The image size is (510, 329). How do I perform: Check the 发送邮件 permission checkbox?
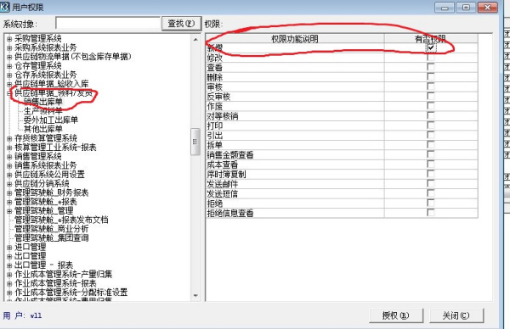tap(431, 184)
